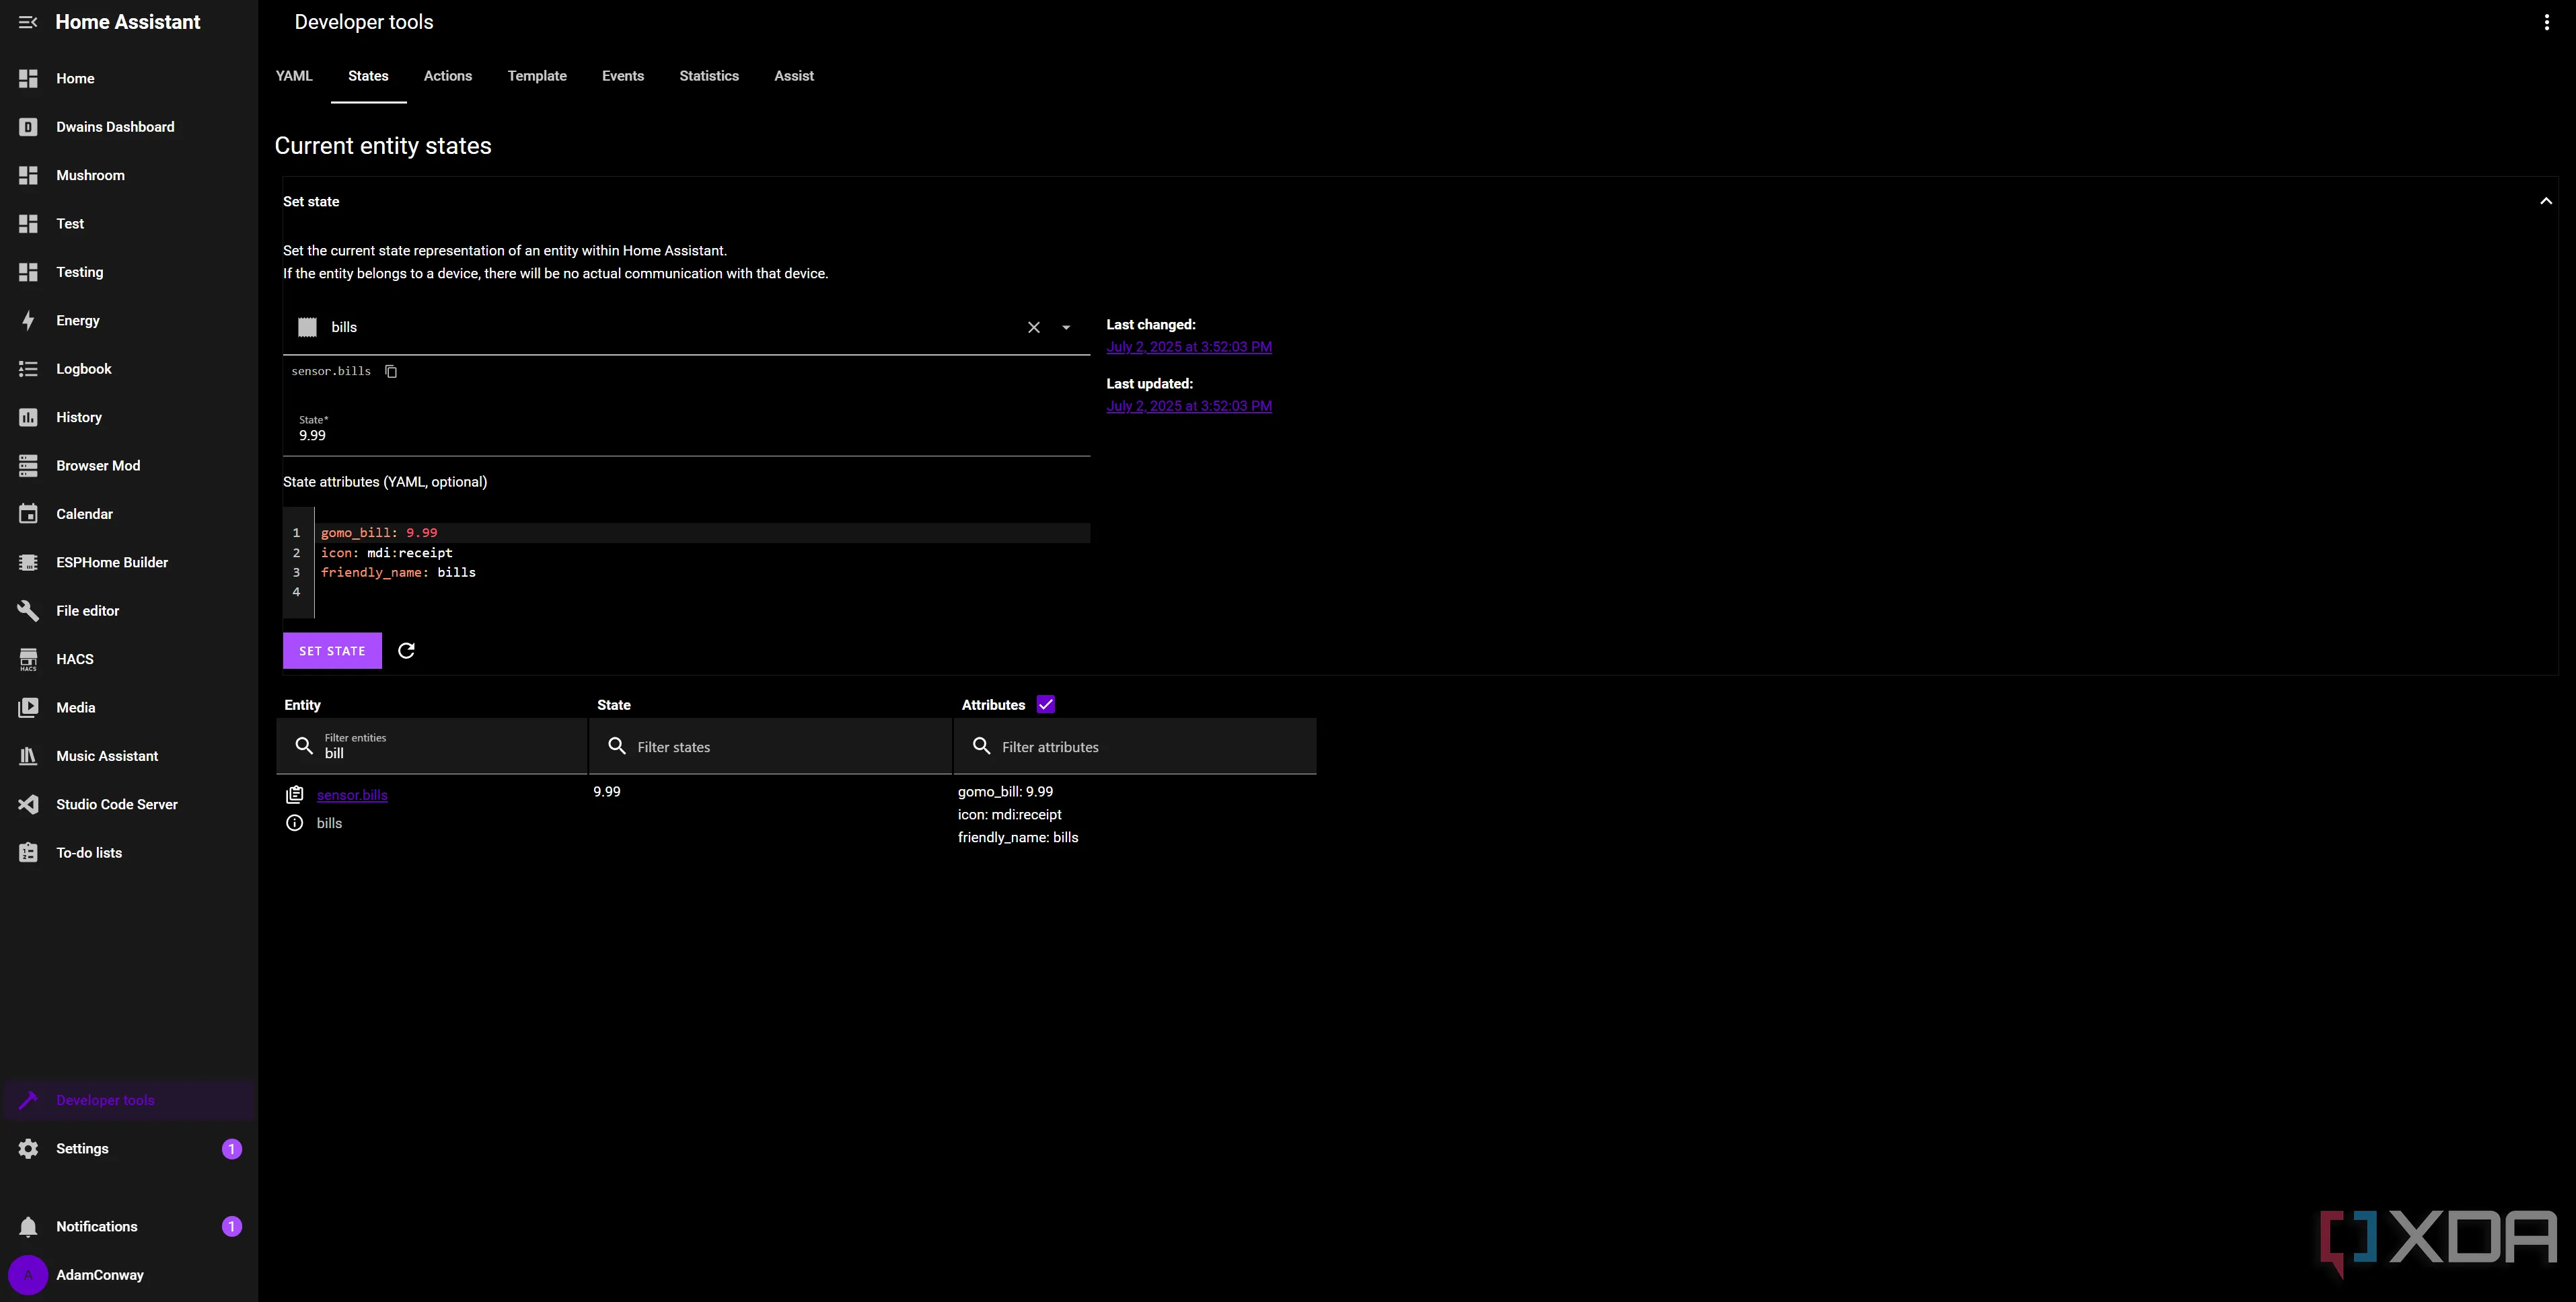Open the Media play icon
Screen dimensions: 2576x1302
28,707
